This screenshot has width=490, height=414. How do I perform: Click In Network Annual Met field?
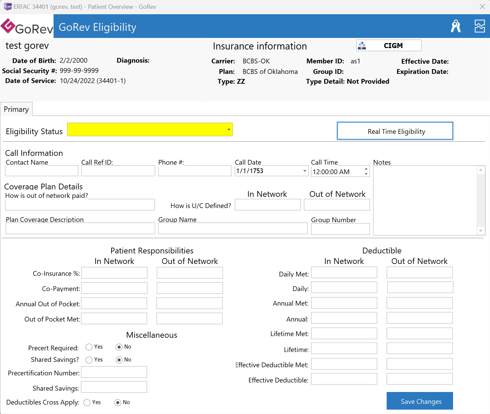coord(344,303)
